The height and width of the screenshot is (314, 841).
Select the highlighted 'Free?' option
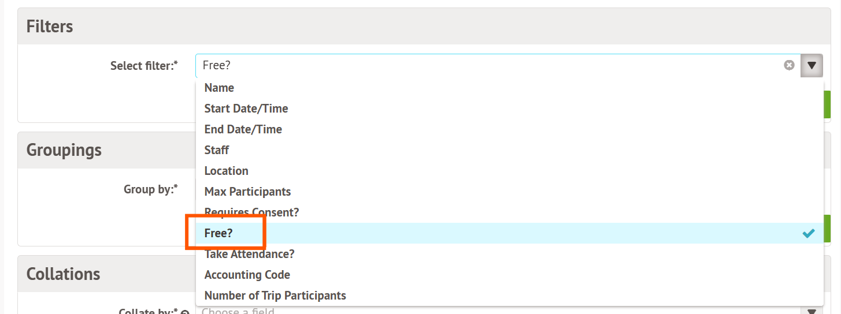click(x=217, y=233)
